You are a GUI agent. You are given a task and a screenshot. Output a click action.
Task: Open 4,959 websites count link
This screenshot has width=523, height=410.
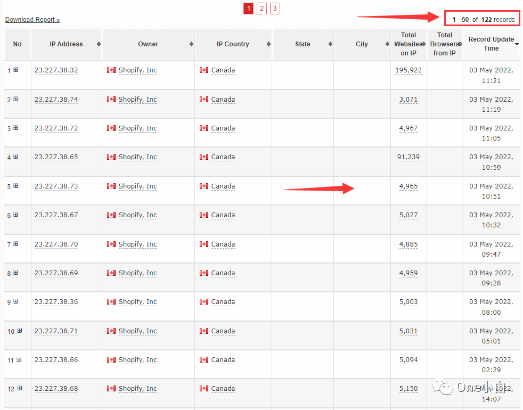point(408,273)
